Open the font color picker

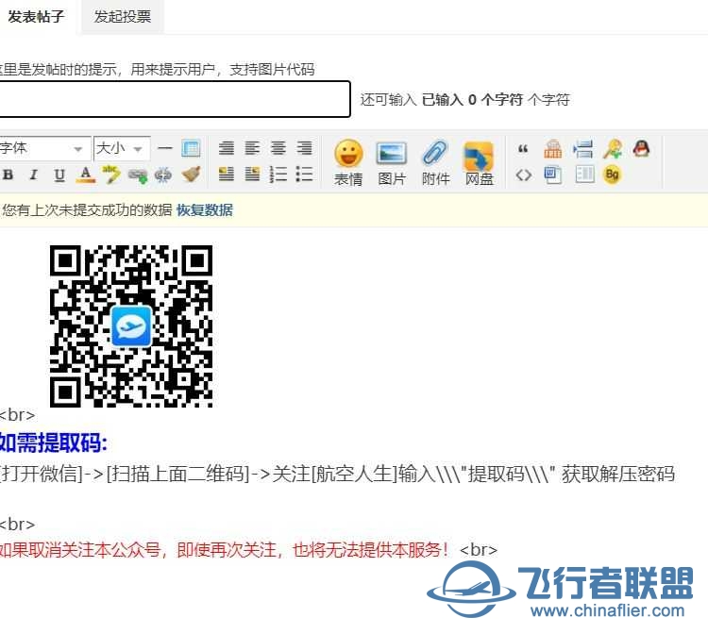[x=86, y=175]
